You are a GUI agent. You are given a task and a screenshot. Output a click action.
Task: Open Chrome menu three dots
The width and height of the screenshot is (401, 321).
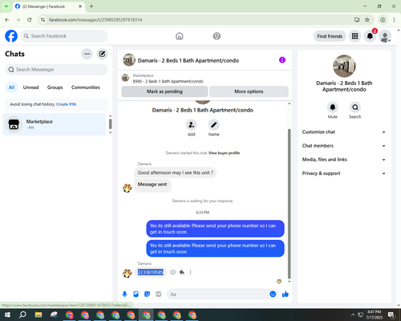coord(394,20)
